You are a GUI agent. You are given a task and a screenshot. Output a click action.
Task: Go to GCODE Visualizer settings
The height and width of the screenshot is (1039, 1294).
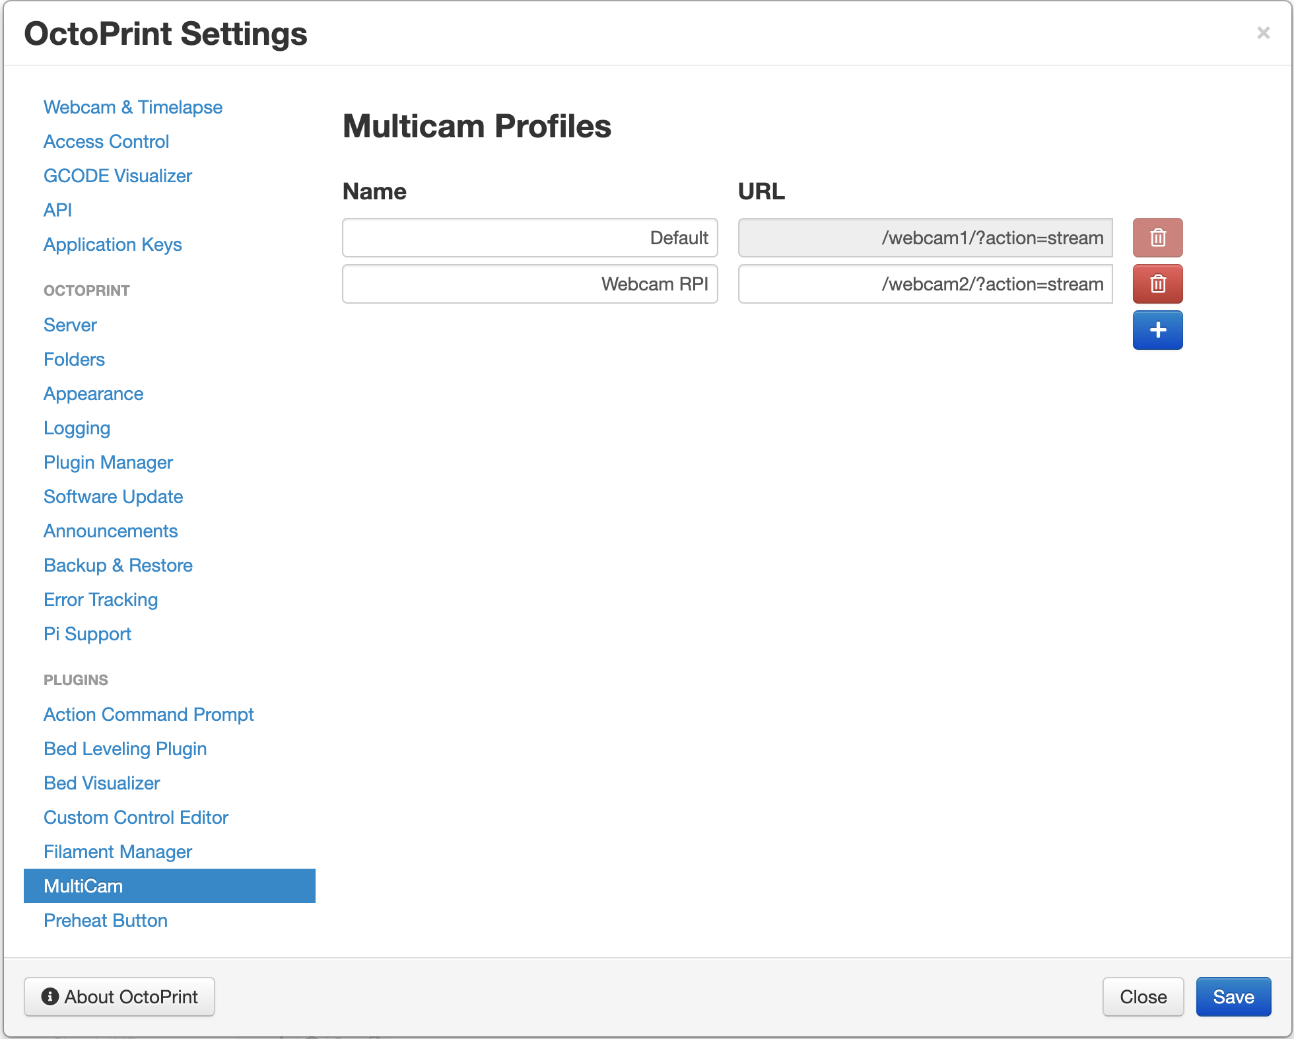[x=118, y=176]
